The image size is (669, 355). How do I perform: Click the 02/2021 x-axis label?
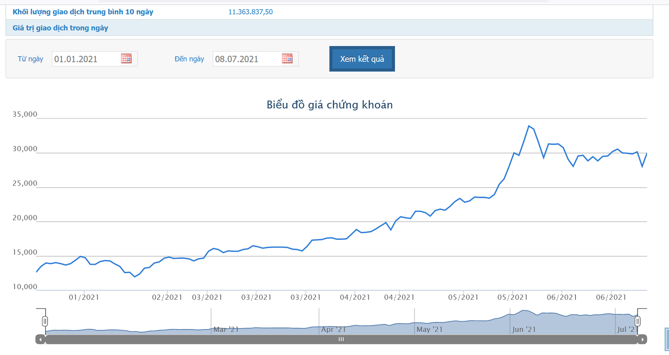coord(167,297)
